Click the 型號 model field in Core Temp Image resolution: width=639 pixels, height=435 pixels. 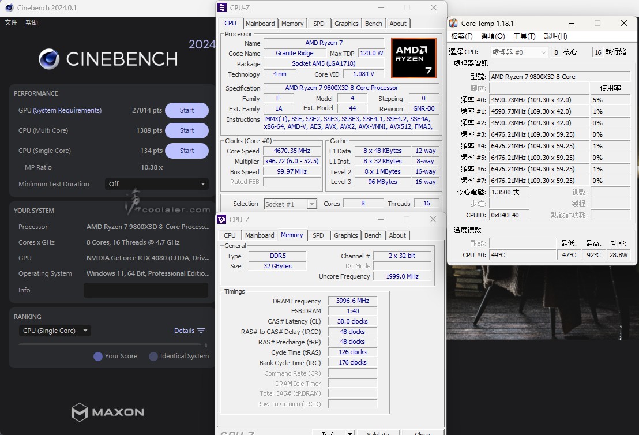click(x=560, y=77)
